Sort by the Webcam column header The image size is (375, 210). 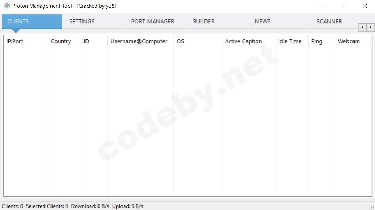pos(349,41)
